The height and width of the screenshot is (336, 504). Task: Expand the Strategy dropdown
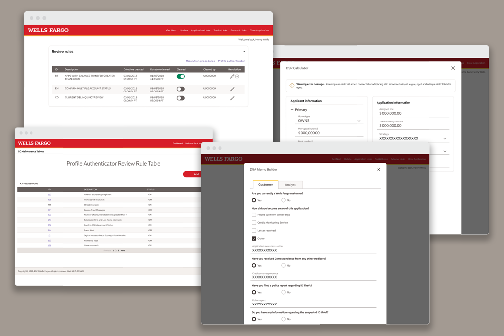tap(445, 139)
